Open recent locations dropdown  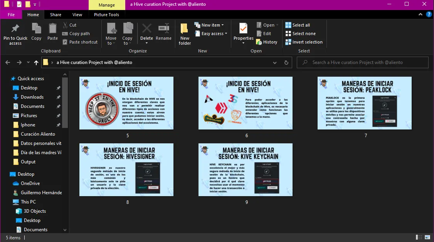click(28, 62)
